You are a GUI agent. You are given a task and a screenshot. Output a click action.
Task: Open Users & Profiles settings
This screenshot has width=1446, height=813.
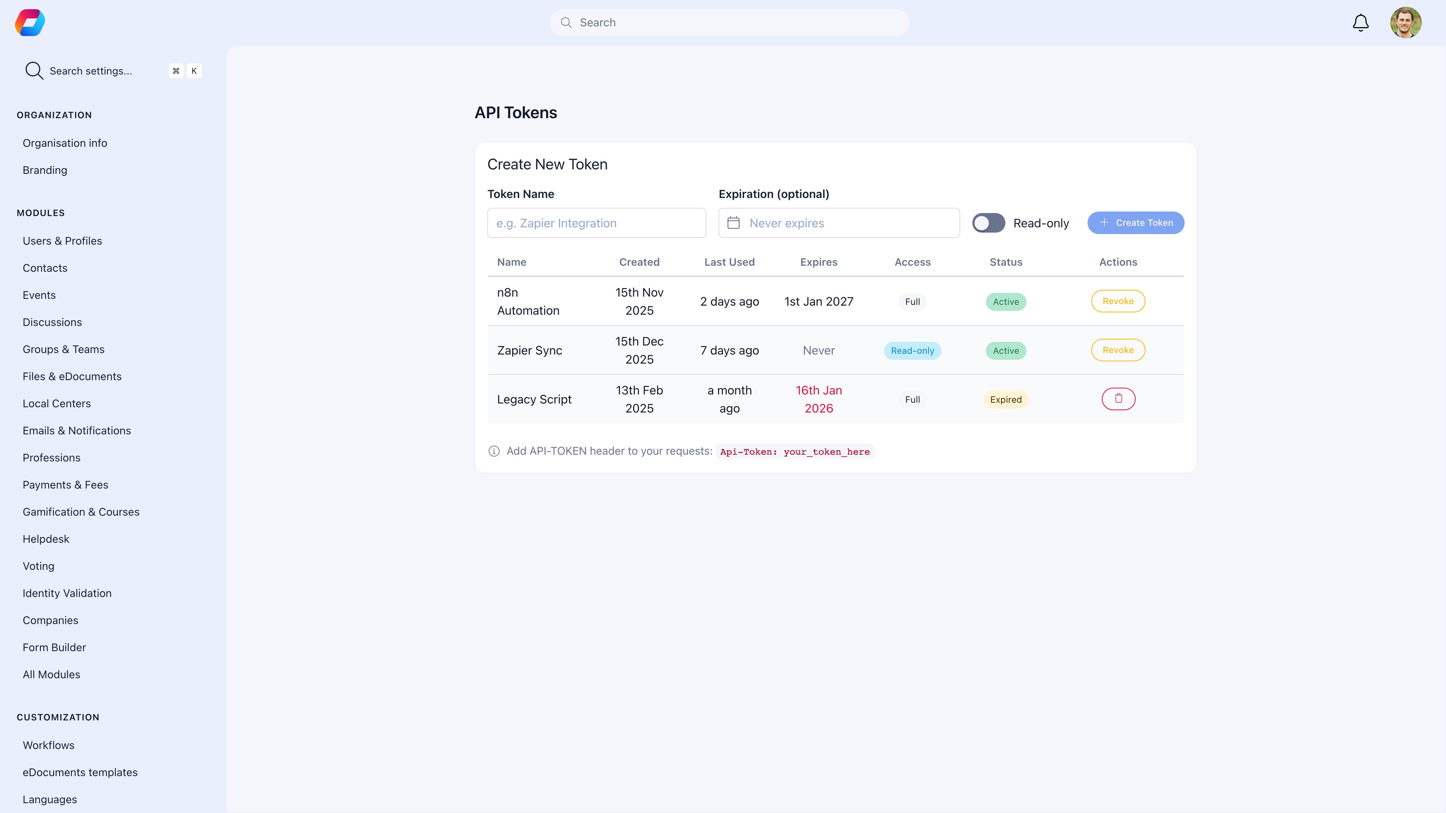[62, 241]
